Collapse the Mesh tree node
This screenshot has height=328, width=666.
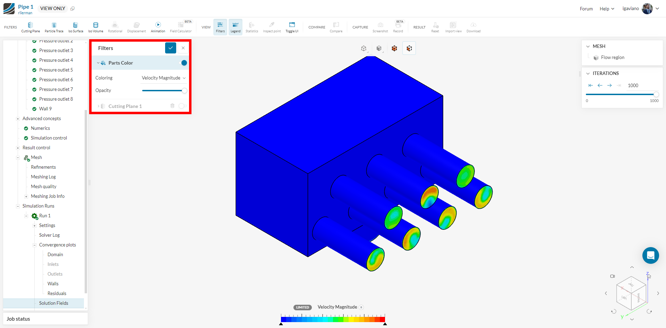coord(18,158)
